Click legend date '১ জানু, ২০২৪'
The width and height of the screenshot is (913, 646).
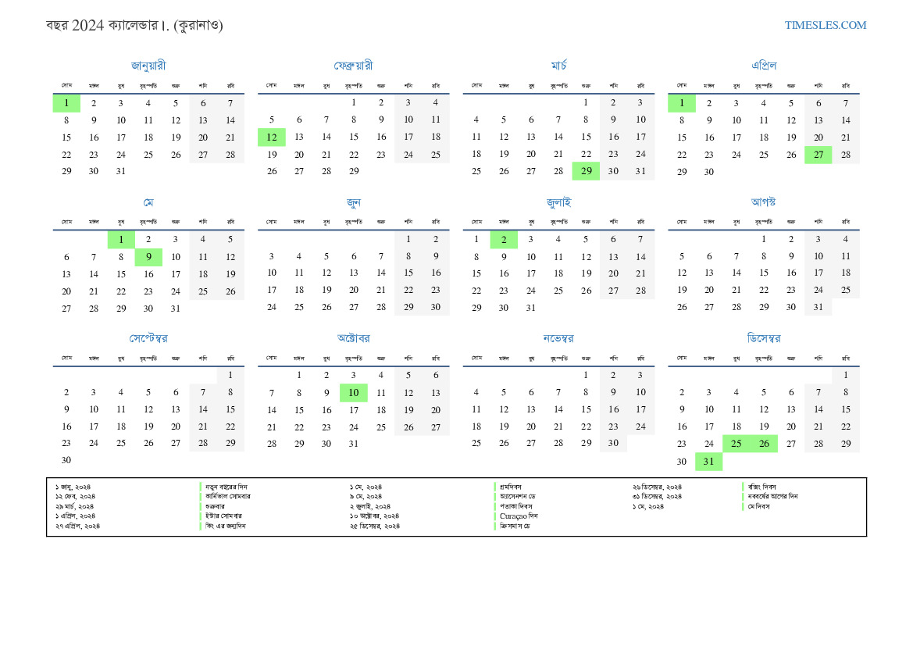pyautogui.click(x=73, y=487)
